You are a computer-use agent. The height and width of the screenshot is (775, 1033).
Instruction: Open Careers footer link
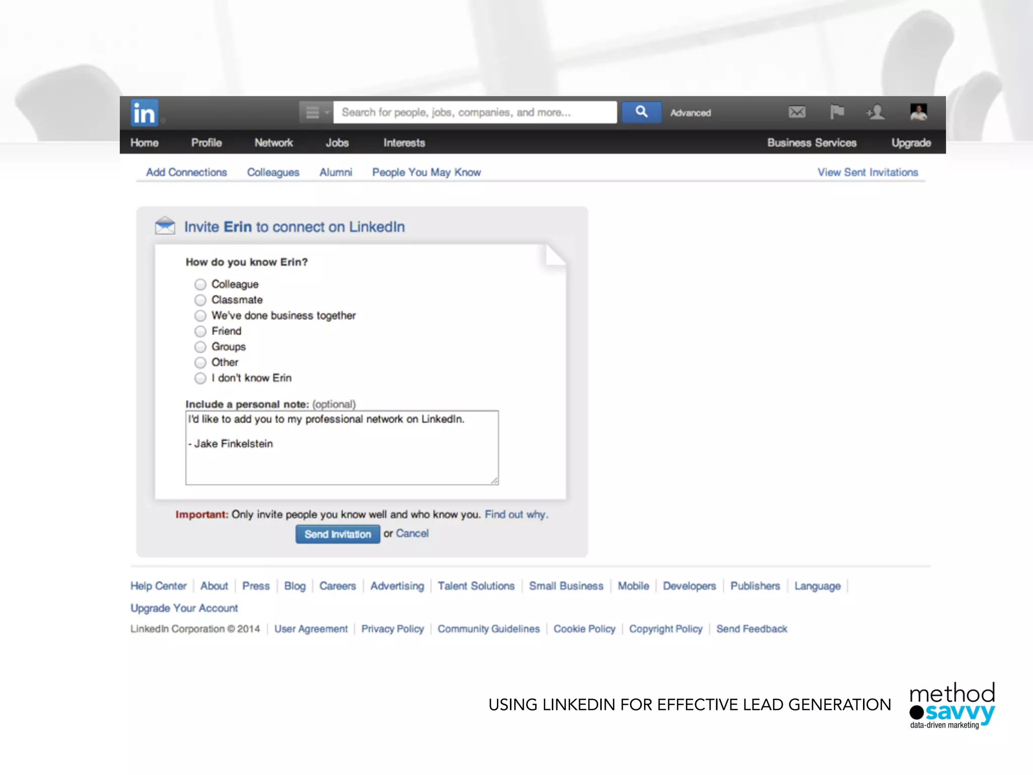(338, 586)
